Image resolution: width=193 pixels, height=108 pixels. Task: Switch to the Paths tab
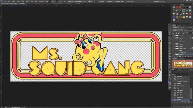pos(184,25)
